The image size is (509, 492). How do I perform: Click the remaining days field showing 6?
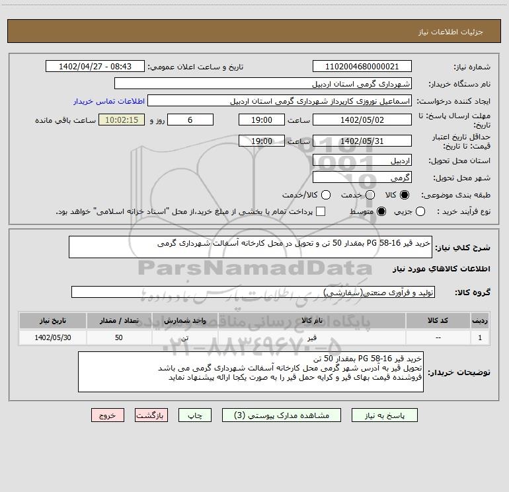[x=190, y=120]
